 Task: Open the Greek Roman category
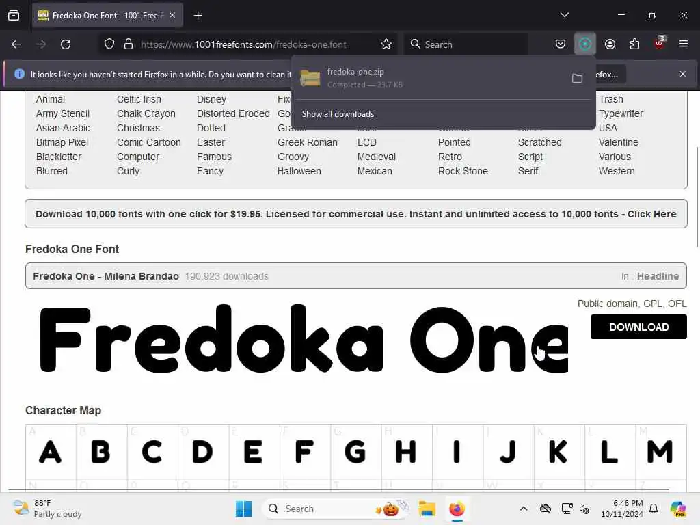tap(307, 142)
